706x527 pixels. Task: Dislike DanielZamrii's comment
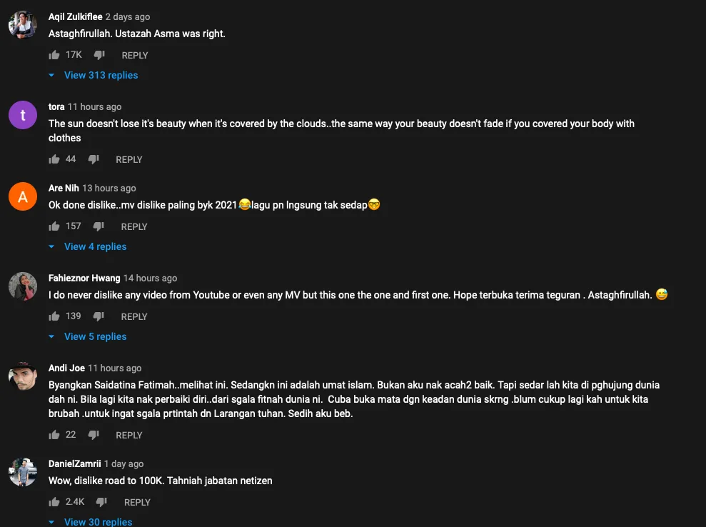(x=101, y=502)
